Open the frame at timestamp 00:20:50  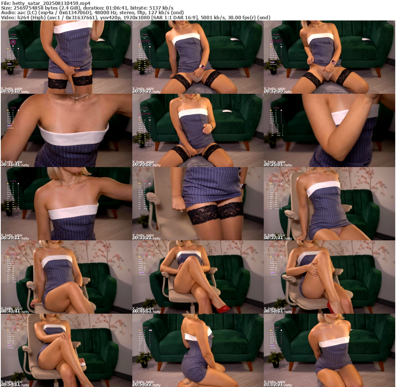point(198,130)
